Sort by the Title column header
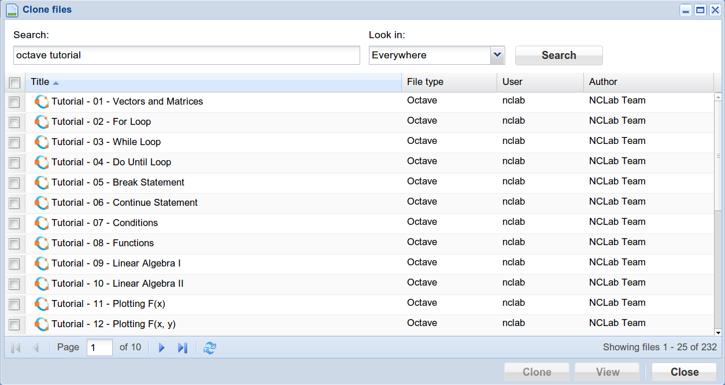This screenshot has width=725, height=385. pyautogui.click(x=213, y=82)
